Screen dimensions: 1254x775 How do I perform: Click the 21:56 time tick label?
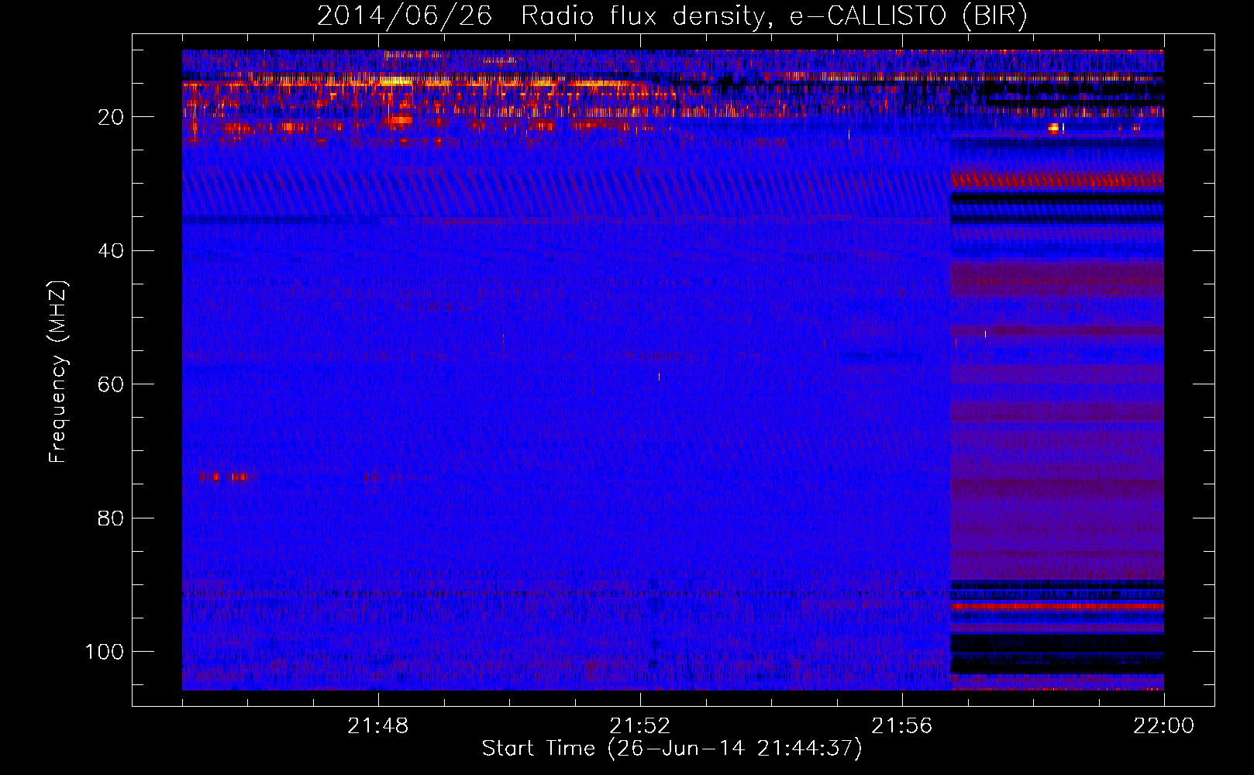pos(902,727)
